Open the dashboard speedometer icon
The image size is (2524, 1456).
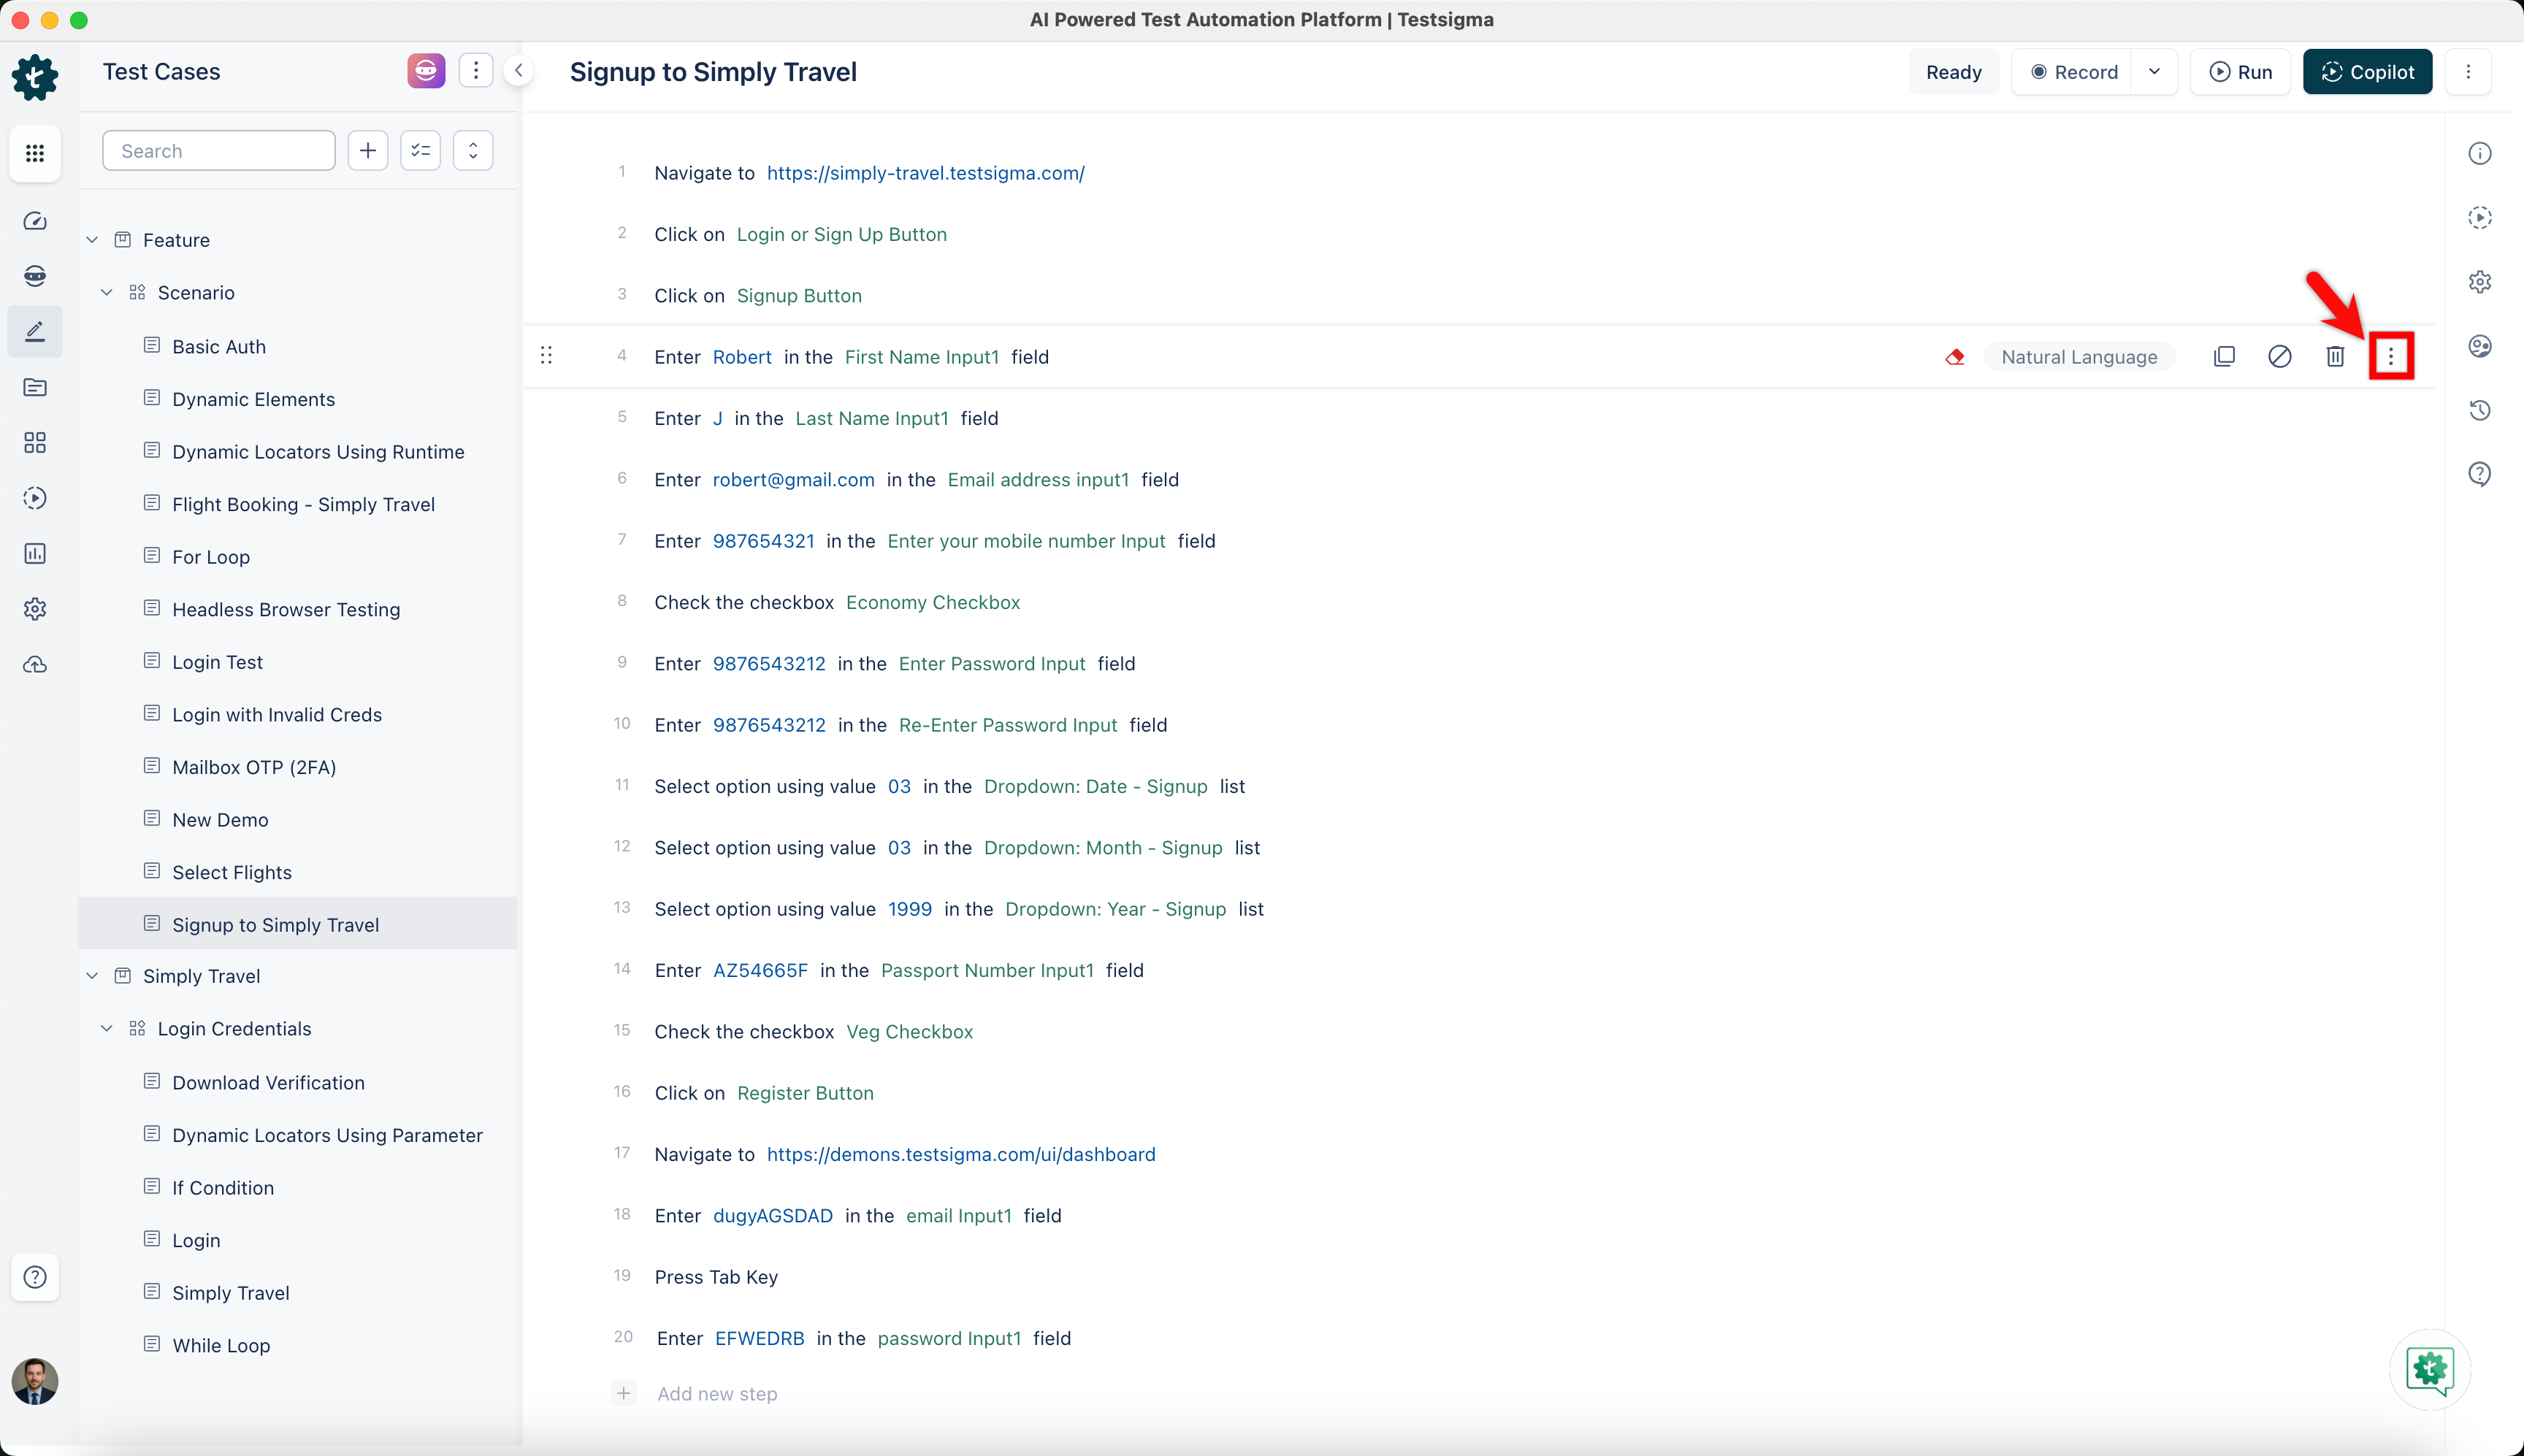point(35,221)
